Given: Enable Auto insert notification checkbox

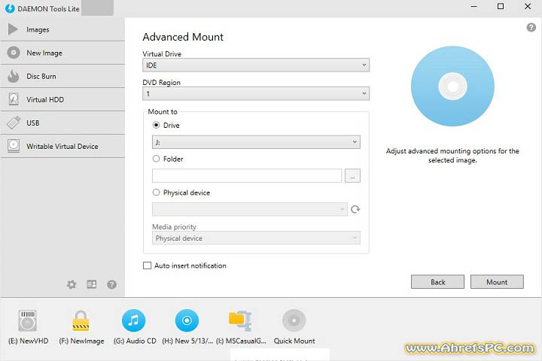Looking at the screenshot, I should tap(148, 265).
